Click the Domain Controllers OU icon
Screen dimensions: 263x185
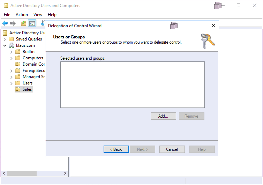click(x=18, y=64)
